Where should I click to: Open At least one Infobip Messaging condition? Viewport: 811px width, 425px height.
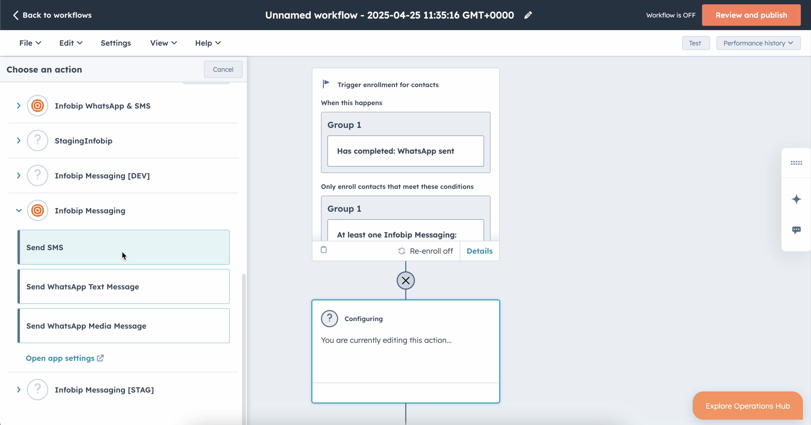(405, 230)
